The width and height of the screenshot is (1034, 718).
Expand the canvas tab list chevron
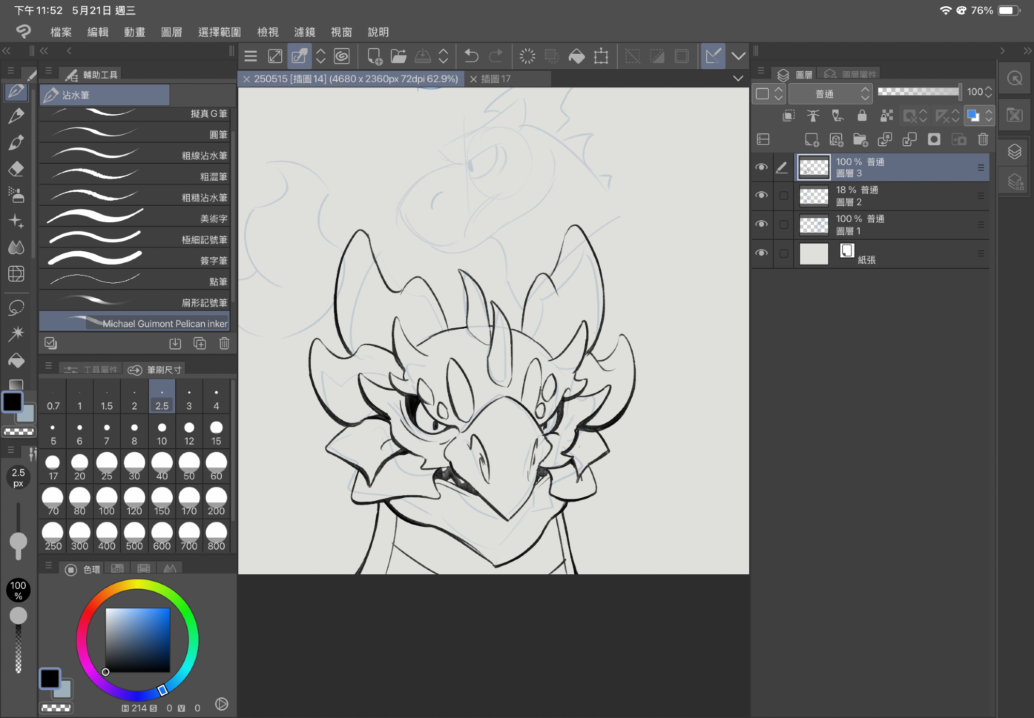click(x=738, y=79)
